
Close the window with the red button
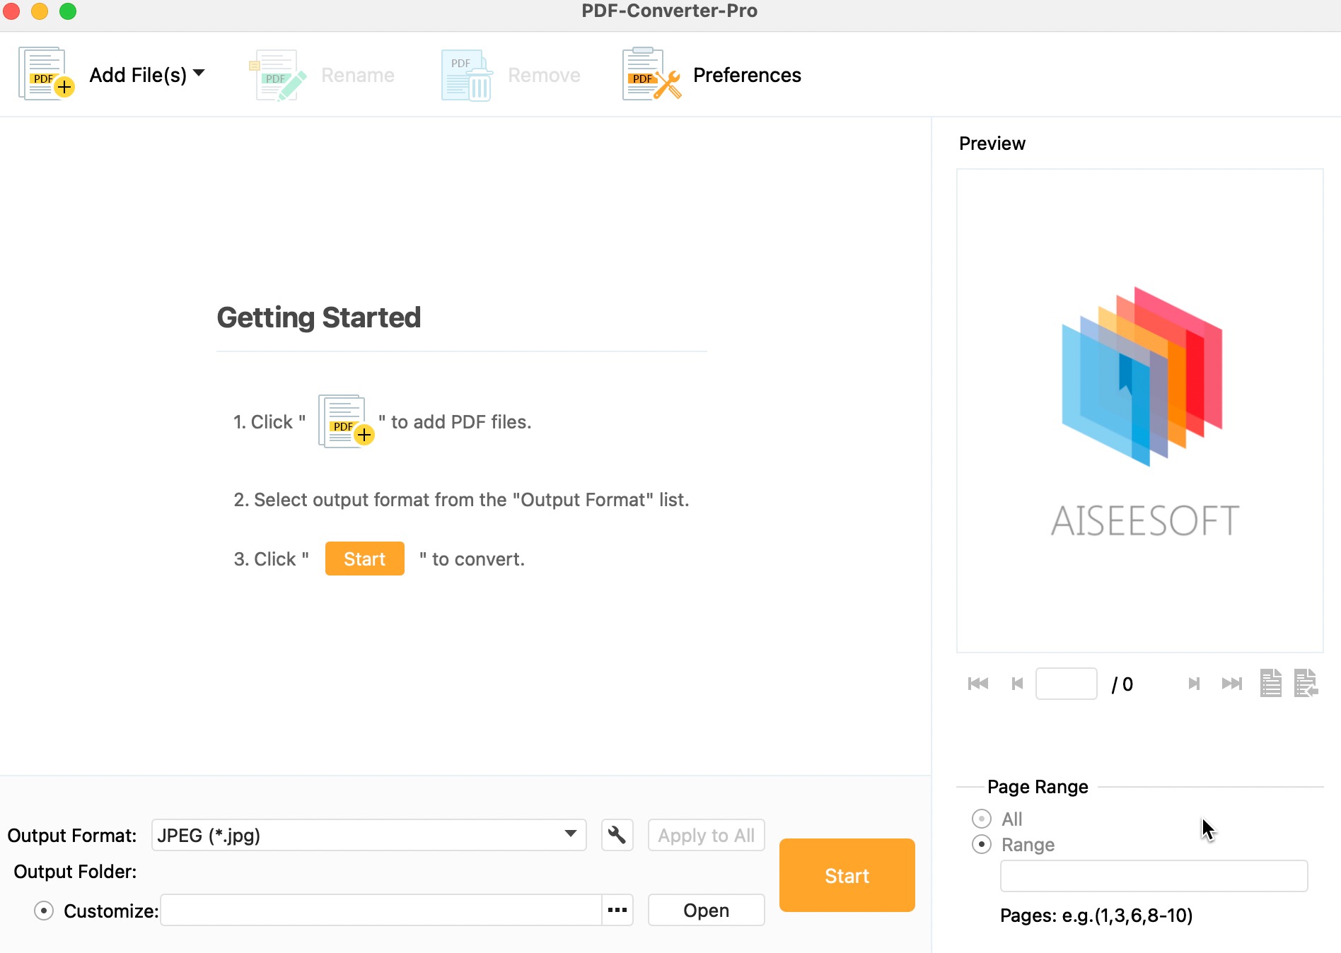[x=11, y=11]
